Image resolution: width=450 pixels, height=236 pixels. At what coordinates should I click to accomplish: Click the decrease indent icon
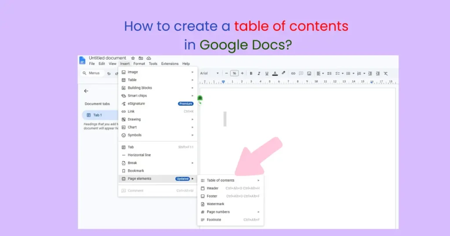click(370, 74)
